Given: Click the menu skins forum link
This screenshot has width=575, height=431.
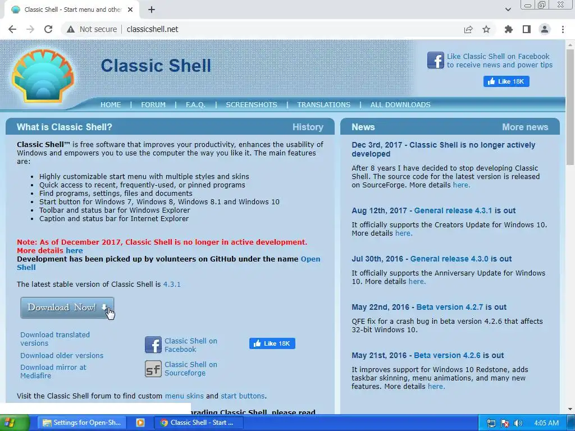Looking at the screenshot, I should 184,396.
